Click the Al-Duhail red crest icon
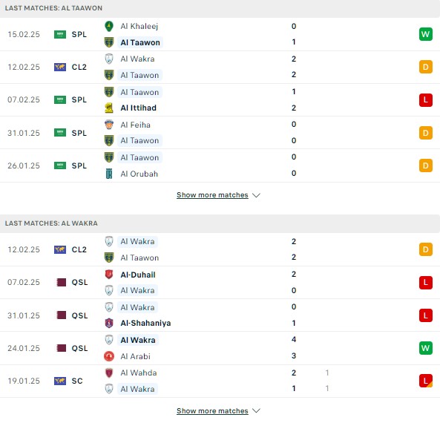 tap(109, 275)
